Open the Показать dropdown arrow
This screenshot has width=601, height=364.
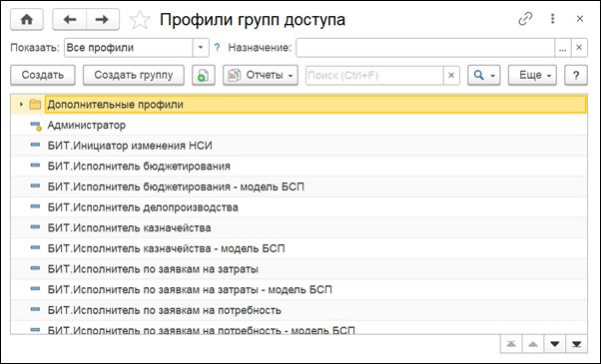tap(201, 48)
